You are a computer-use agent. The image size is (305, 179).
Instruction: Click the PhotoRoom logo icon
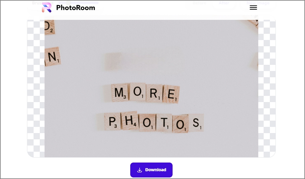click(47, 8)
